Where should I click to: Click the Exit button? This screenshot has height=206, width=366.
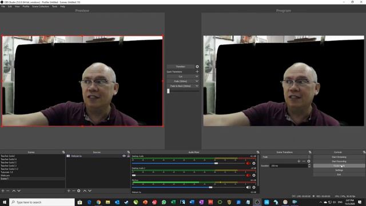(339, 175)
